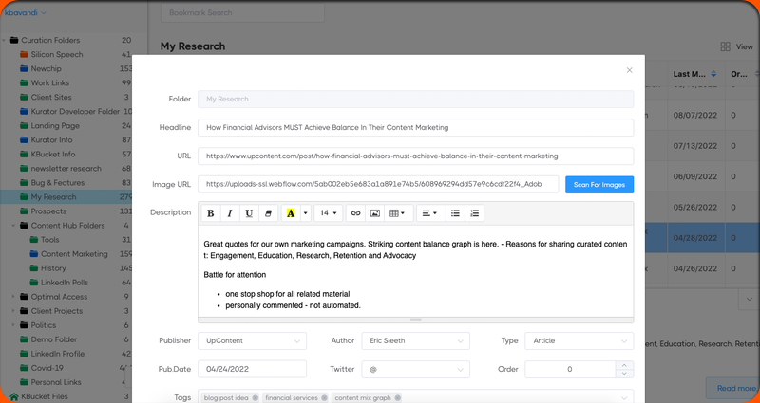Open the table insert dropdown
The image size is (760, 403).
pyautogui.click(x=398, y=213)
